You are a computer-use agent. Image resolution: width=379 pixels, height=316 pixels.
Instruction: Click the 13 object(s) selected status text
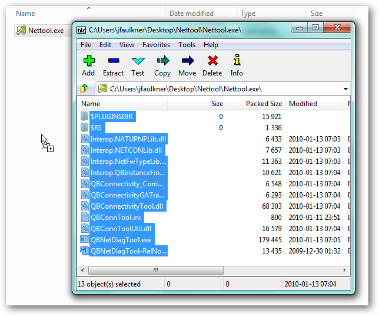pos(109,284)
